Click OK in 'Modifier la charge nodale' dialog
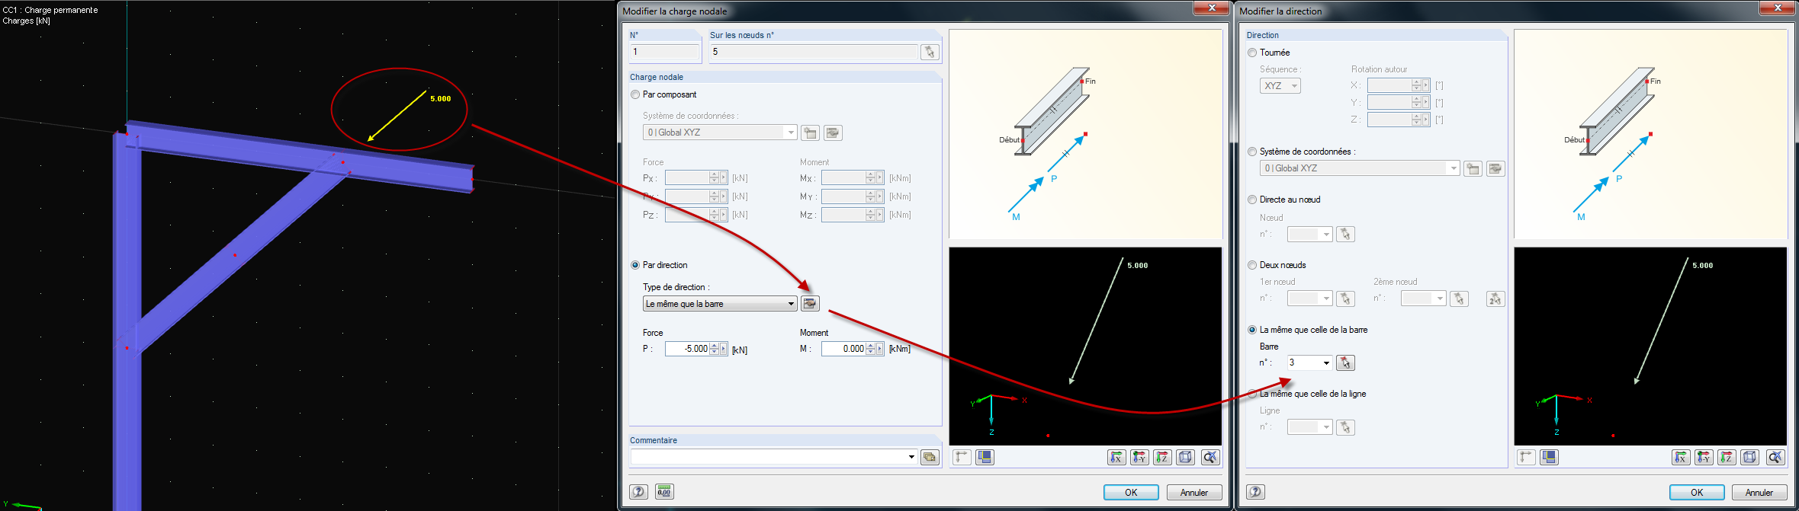This screenshot has width=1799, height=511. coord(1131,493)
